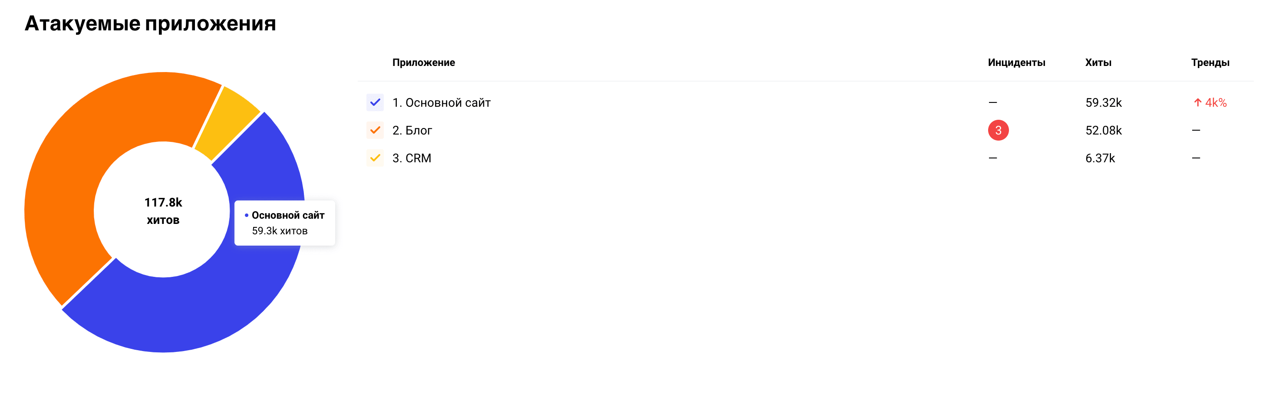
Task: Disable the yellow CRM checkbox
Action: [x=375, y=158]
